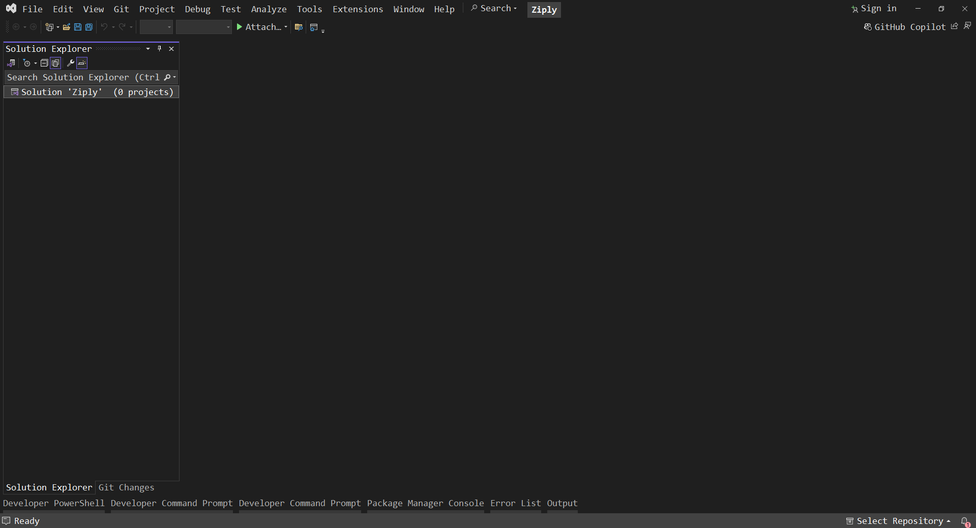Click the Redo arrow icon
Image resolution: width=976 pixels, height=528 pixels.
coord(122,27)
